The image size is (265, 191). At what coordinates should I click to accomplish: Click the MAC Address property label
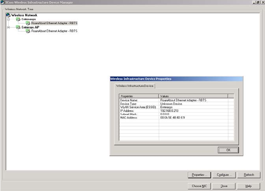129,118
